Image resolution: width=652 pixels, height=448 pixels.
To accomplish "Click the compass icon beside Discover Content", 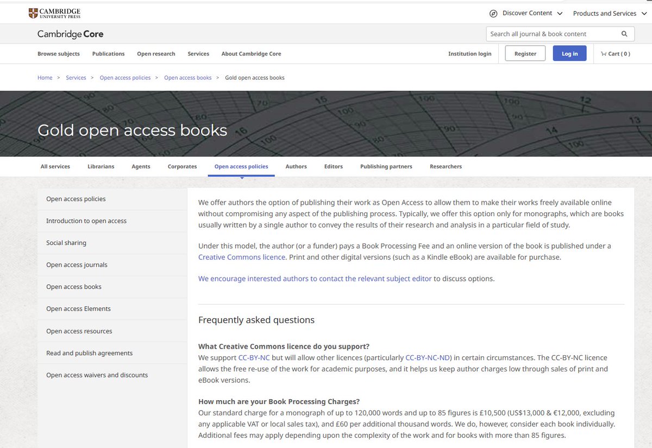I will [x=493, y=14].
